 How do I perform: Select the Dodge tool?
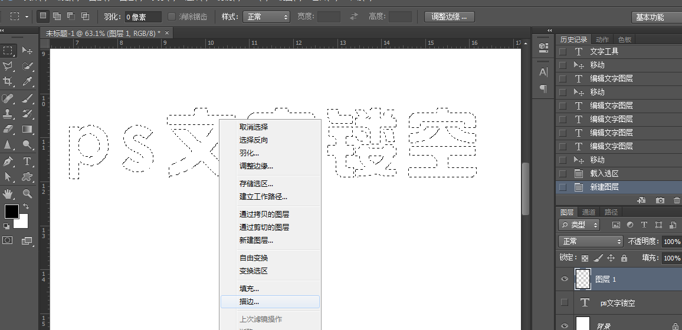pyautogui.click(x=27, y=144)
